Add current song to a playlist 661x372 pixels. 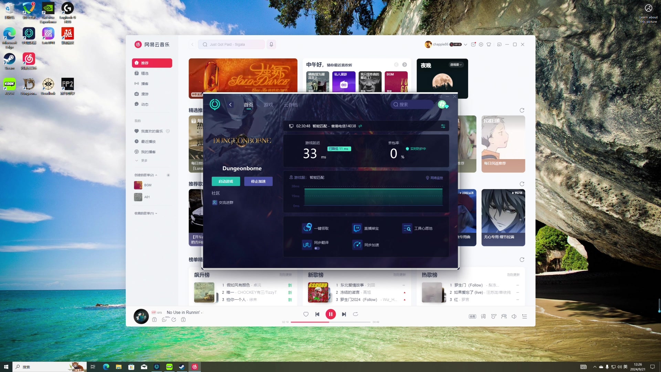pos(154,320)
